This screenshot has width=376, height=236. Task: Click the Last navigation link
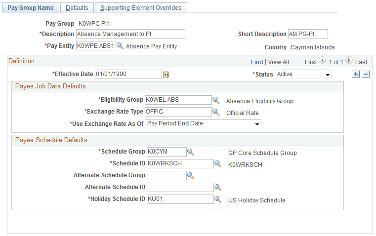(x=361, y=62)
